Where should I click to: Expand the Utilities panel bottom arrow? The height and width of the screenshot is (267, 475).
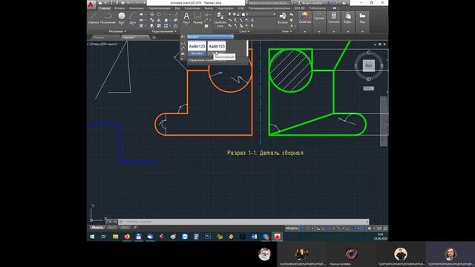coord(334,31)
